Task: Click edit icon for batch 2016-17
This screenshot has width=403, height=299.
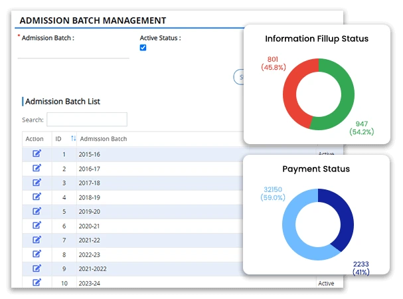Action: 37,168
